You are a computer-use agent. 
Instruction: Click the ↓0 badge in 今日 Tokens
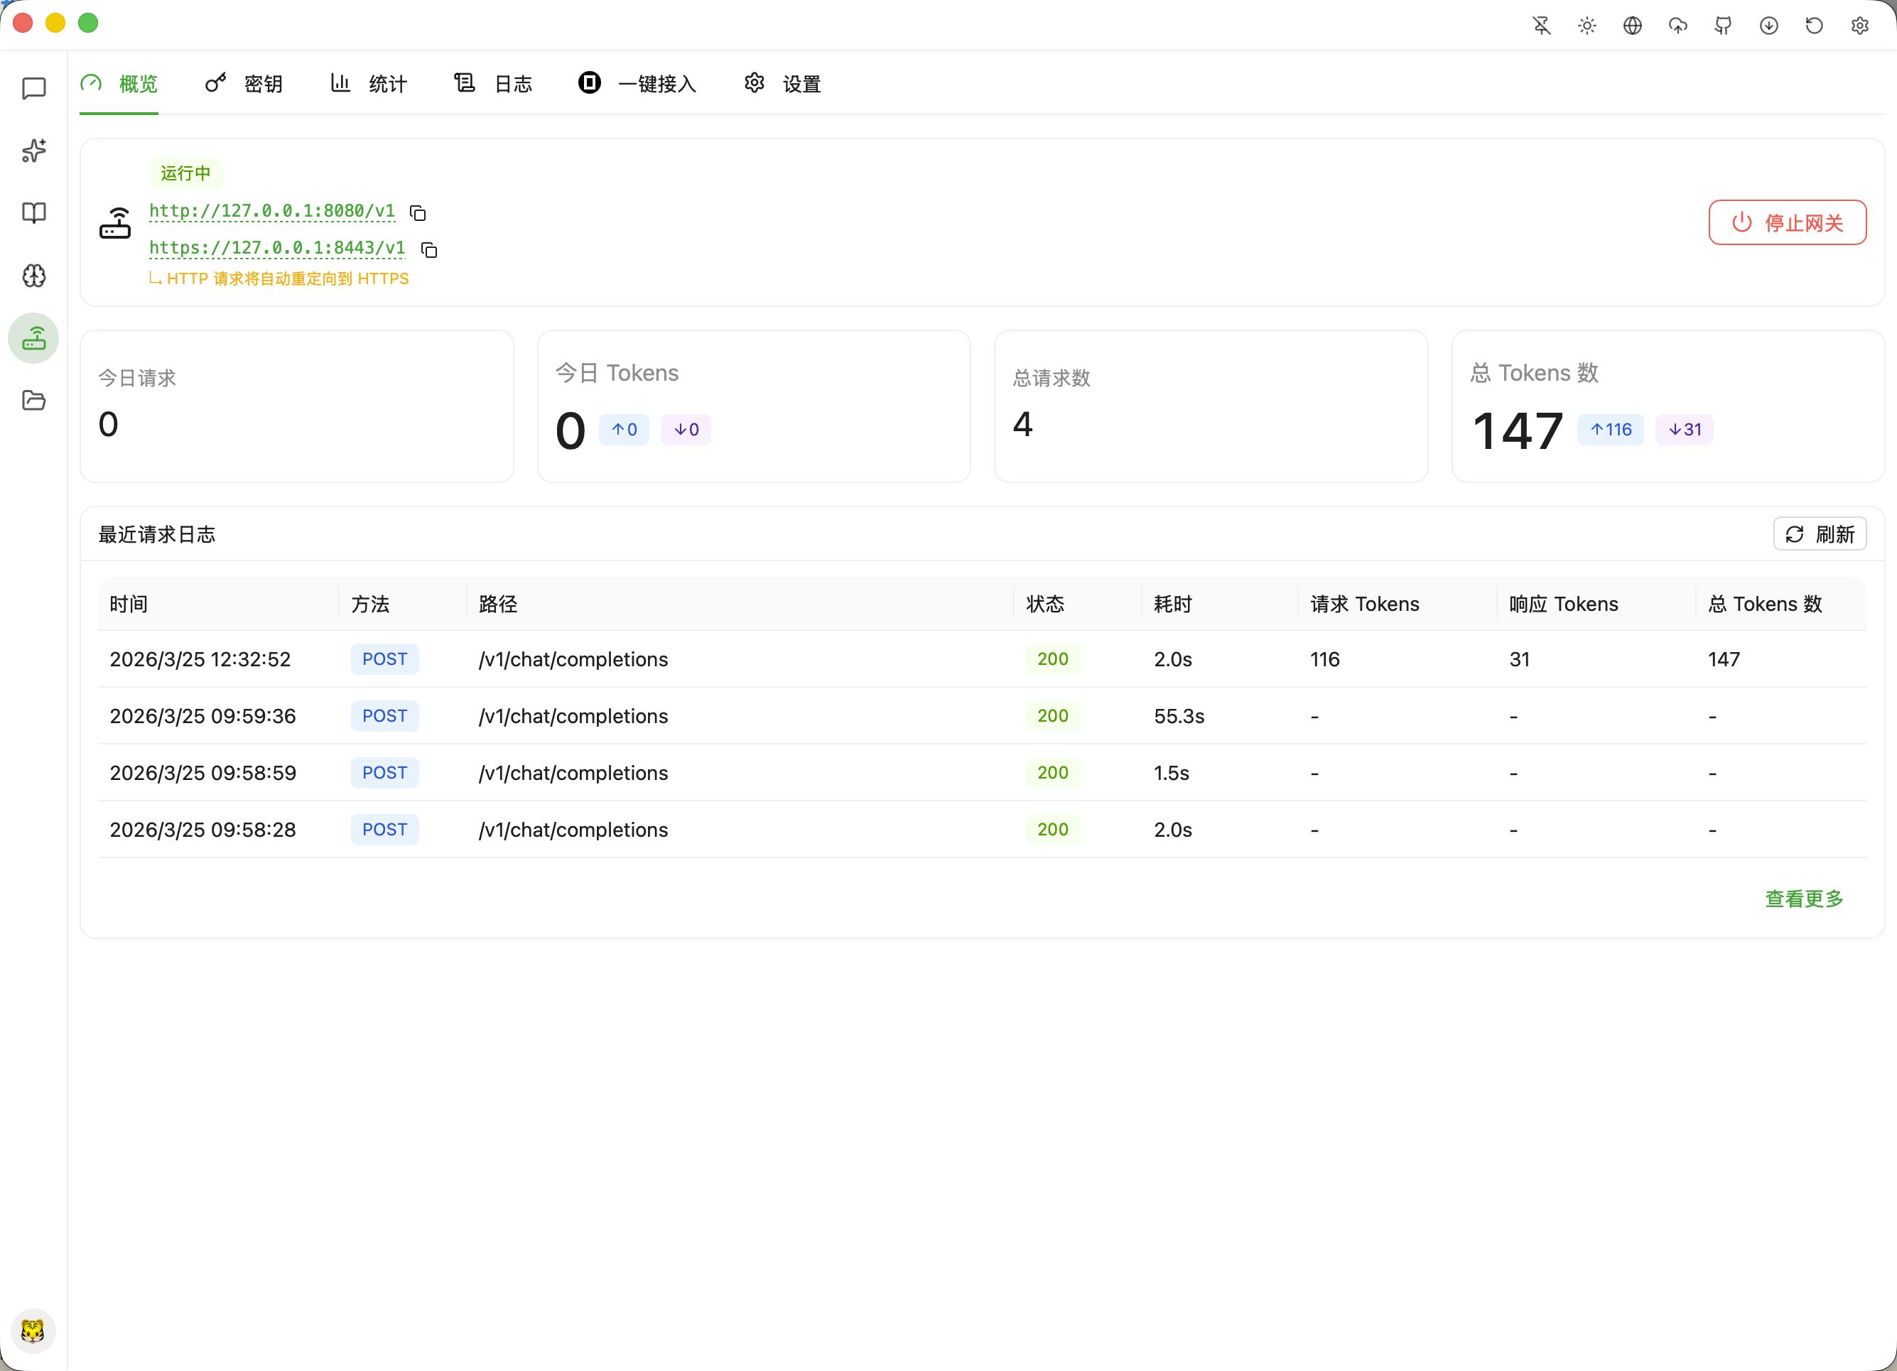point(686,429)
